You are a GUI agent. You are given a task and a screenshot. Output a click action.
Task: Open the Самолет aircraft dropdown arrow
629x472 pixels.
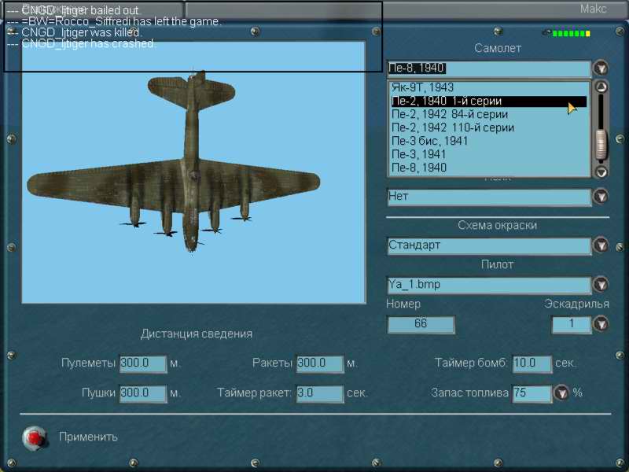pos(601,68)
